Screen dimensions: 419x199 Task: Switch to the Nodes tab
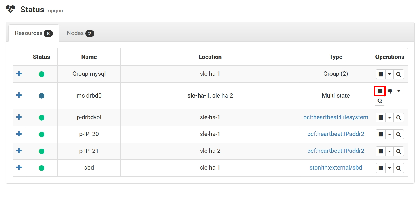click(x=80, y=33)
